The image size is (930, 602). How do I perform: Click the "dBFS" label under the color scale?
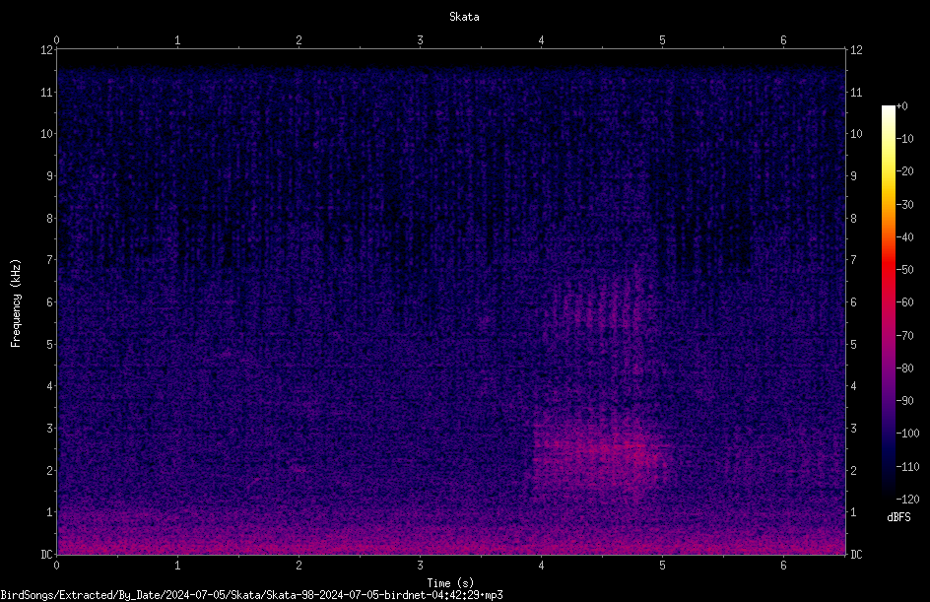pos(898,517)
